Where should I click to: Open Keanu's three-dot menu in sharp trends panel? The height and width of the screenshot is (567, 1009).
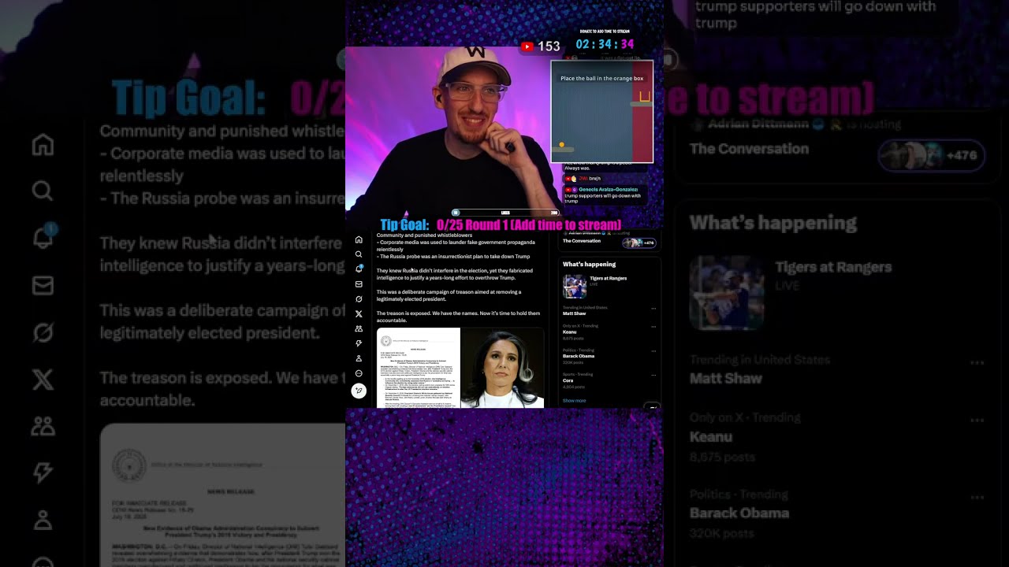[653, 326]
